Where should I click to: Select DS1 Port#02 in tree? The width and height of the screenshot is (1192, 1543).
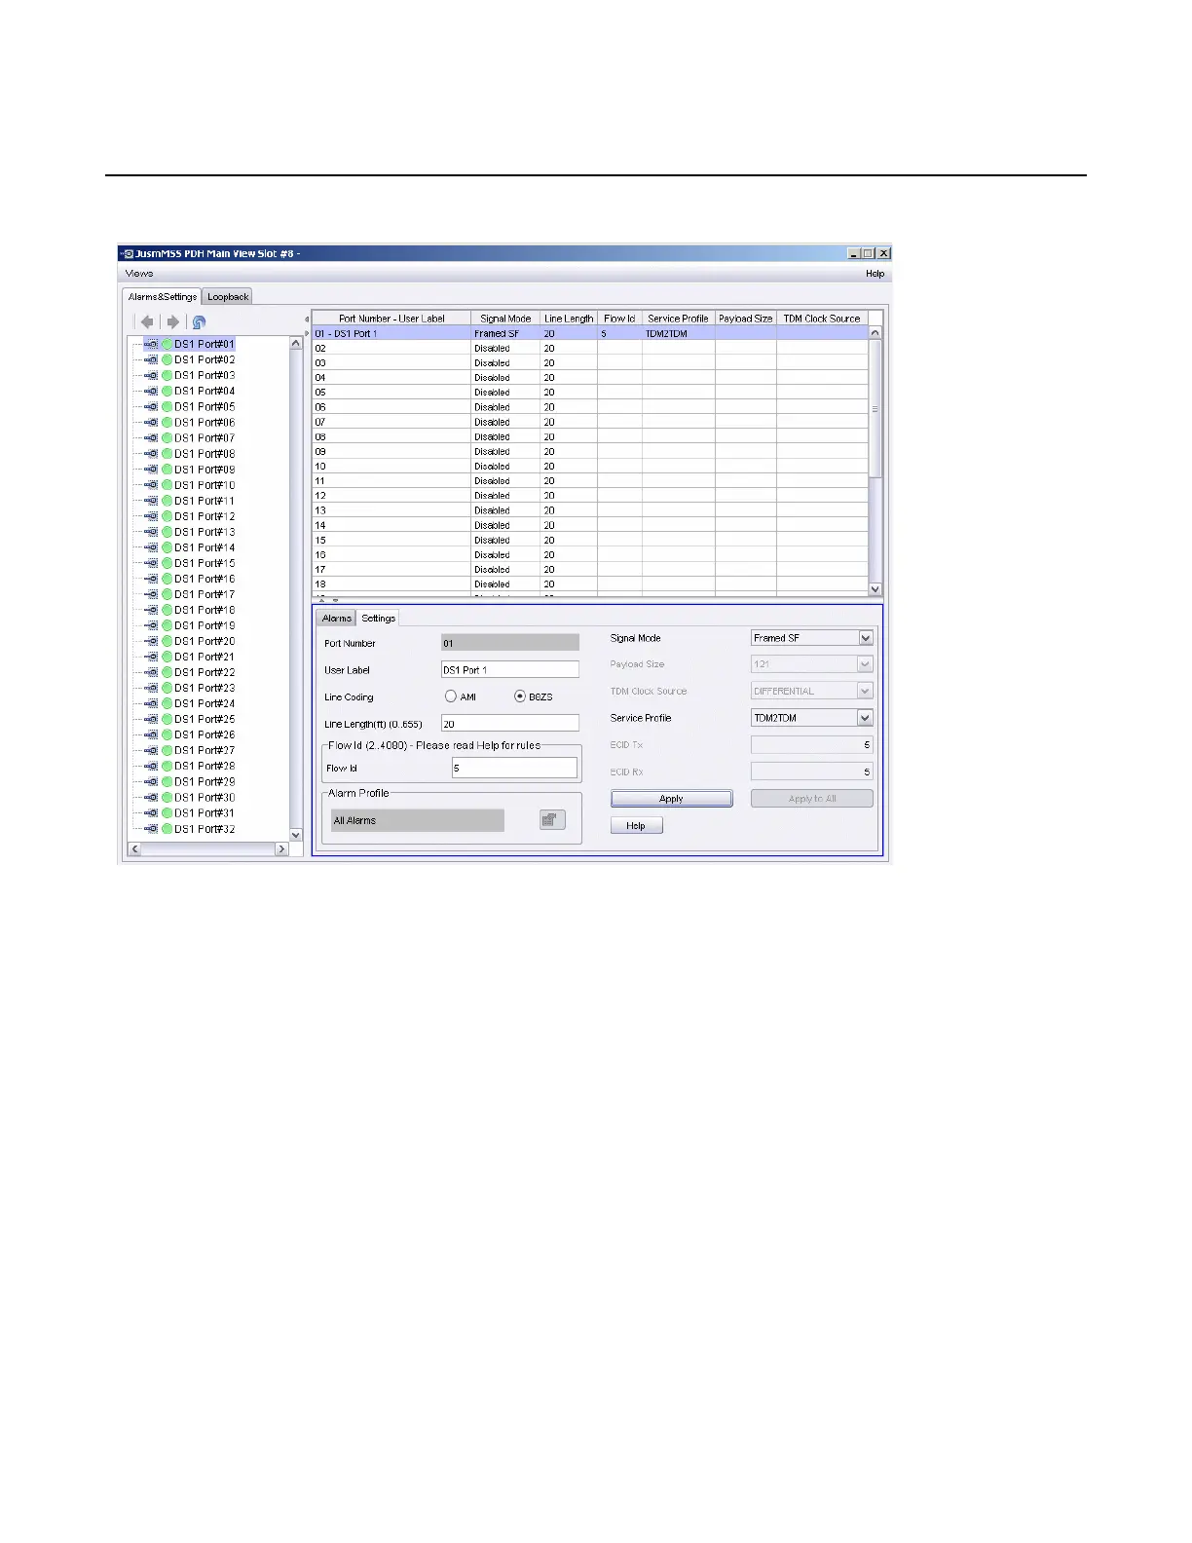pos(205,359)
